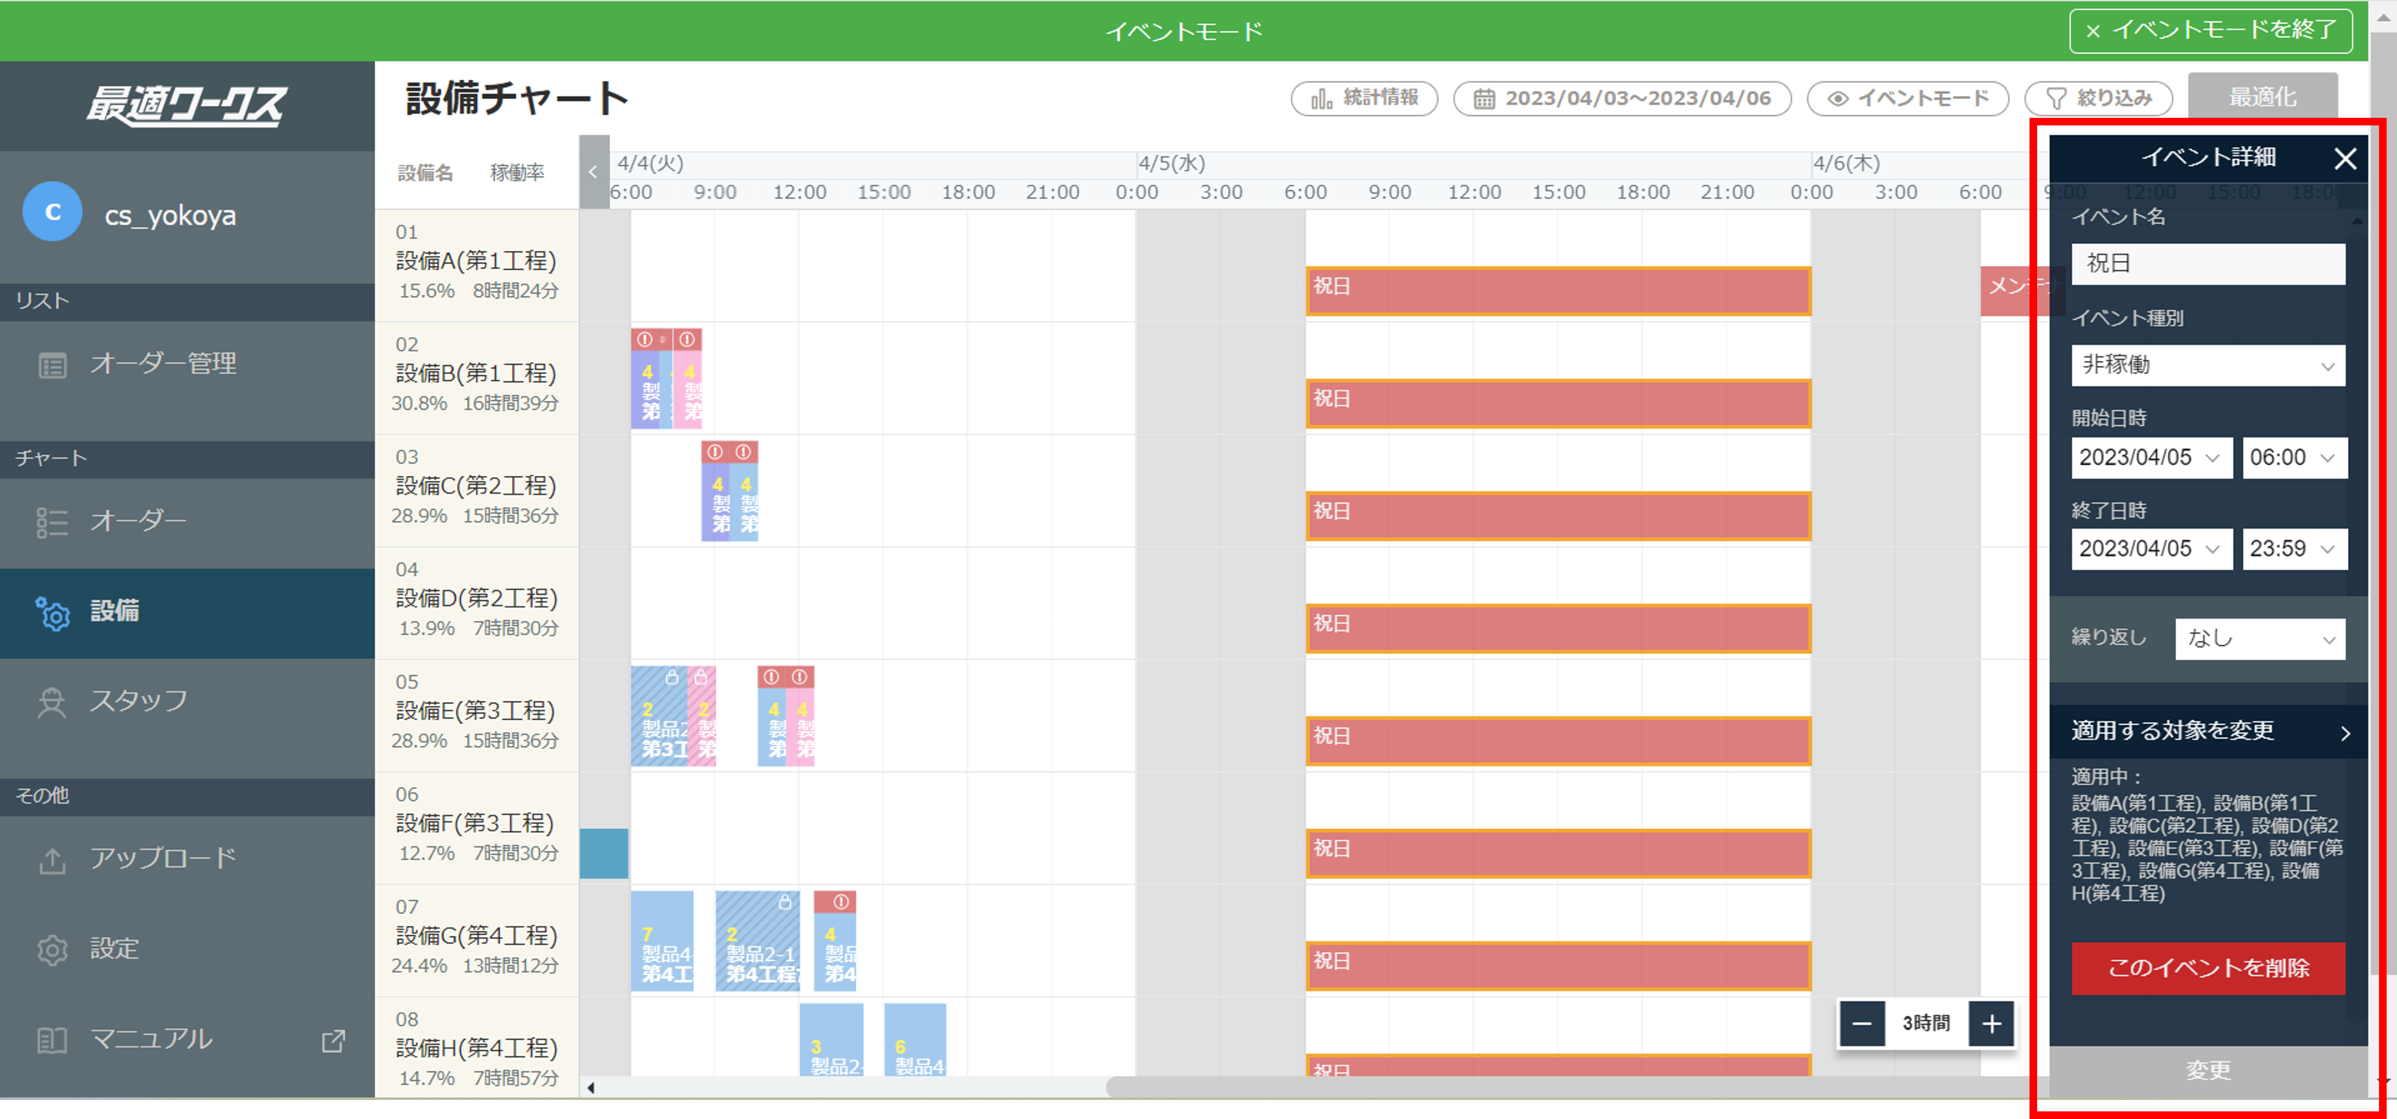The width and height of the screenshot is (2397, 1119).
Task: Select 祝日 event on 設備E row
Action: [1558, 742]
